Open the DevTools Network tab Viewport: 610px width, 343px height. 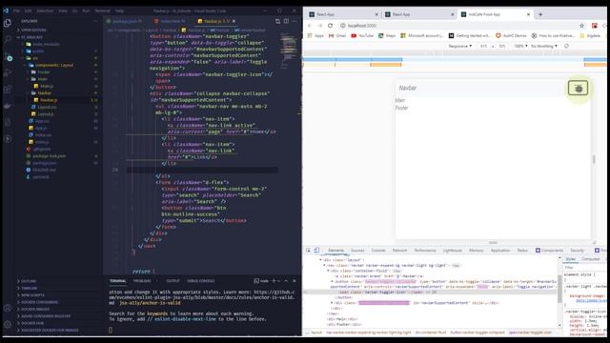click(399, 250)
